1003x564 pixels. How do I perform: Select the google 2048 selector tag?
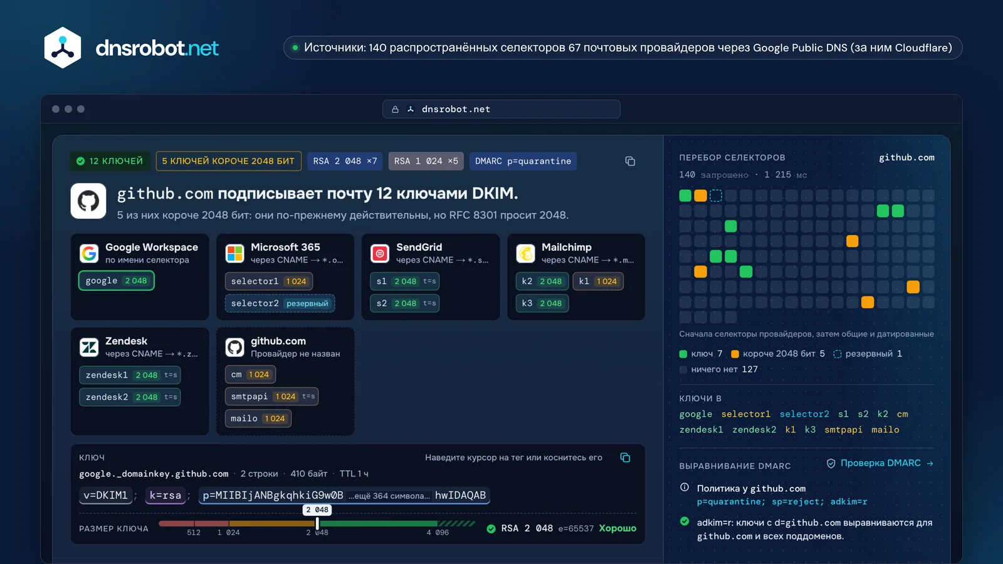[116, 281]
